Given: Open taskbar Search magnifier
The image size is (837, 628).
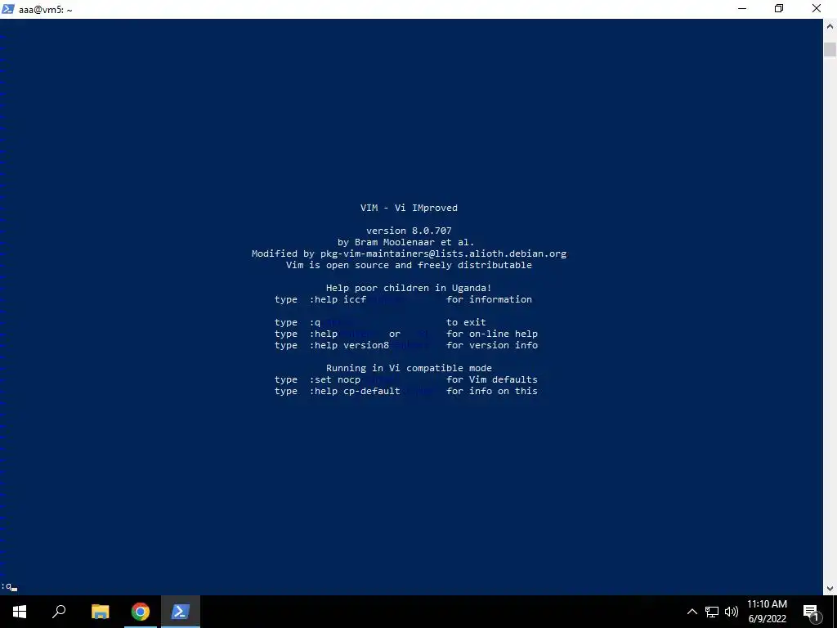Looking at the screenshot, I should 59,612.
